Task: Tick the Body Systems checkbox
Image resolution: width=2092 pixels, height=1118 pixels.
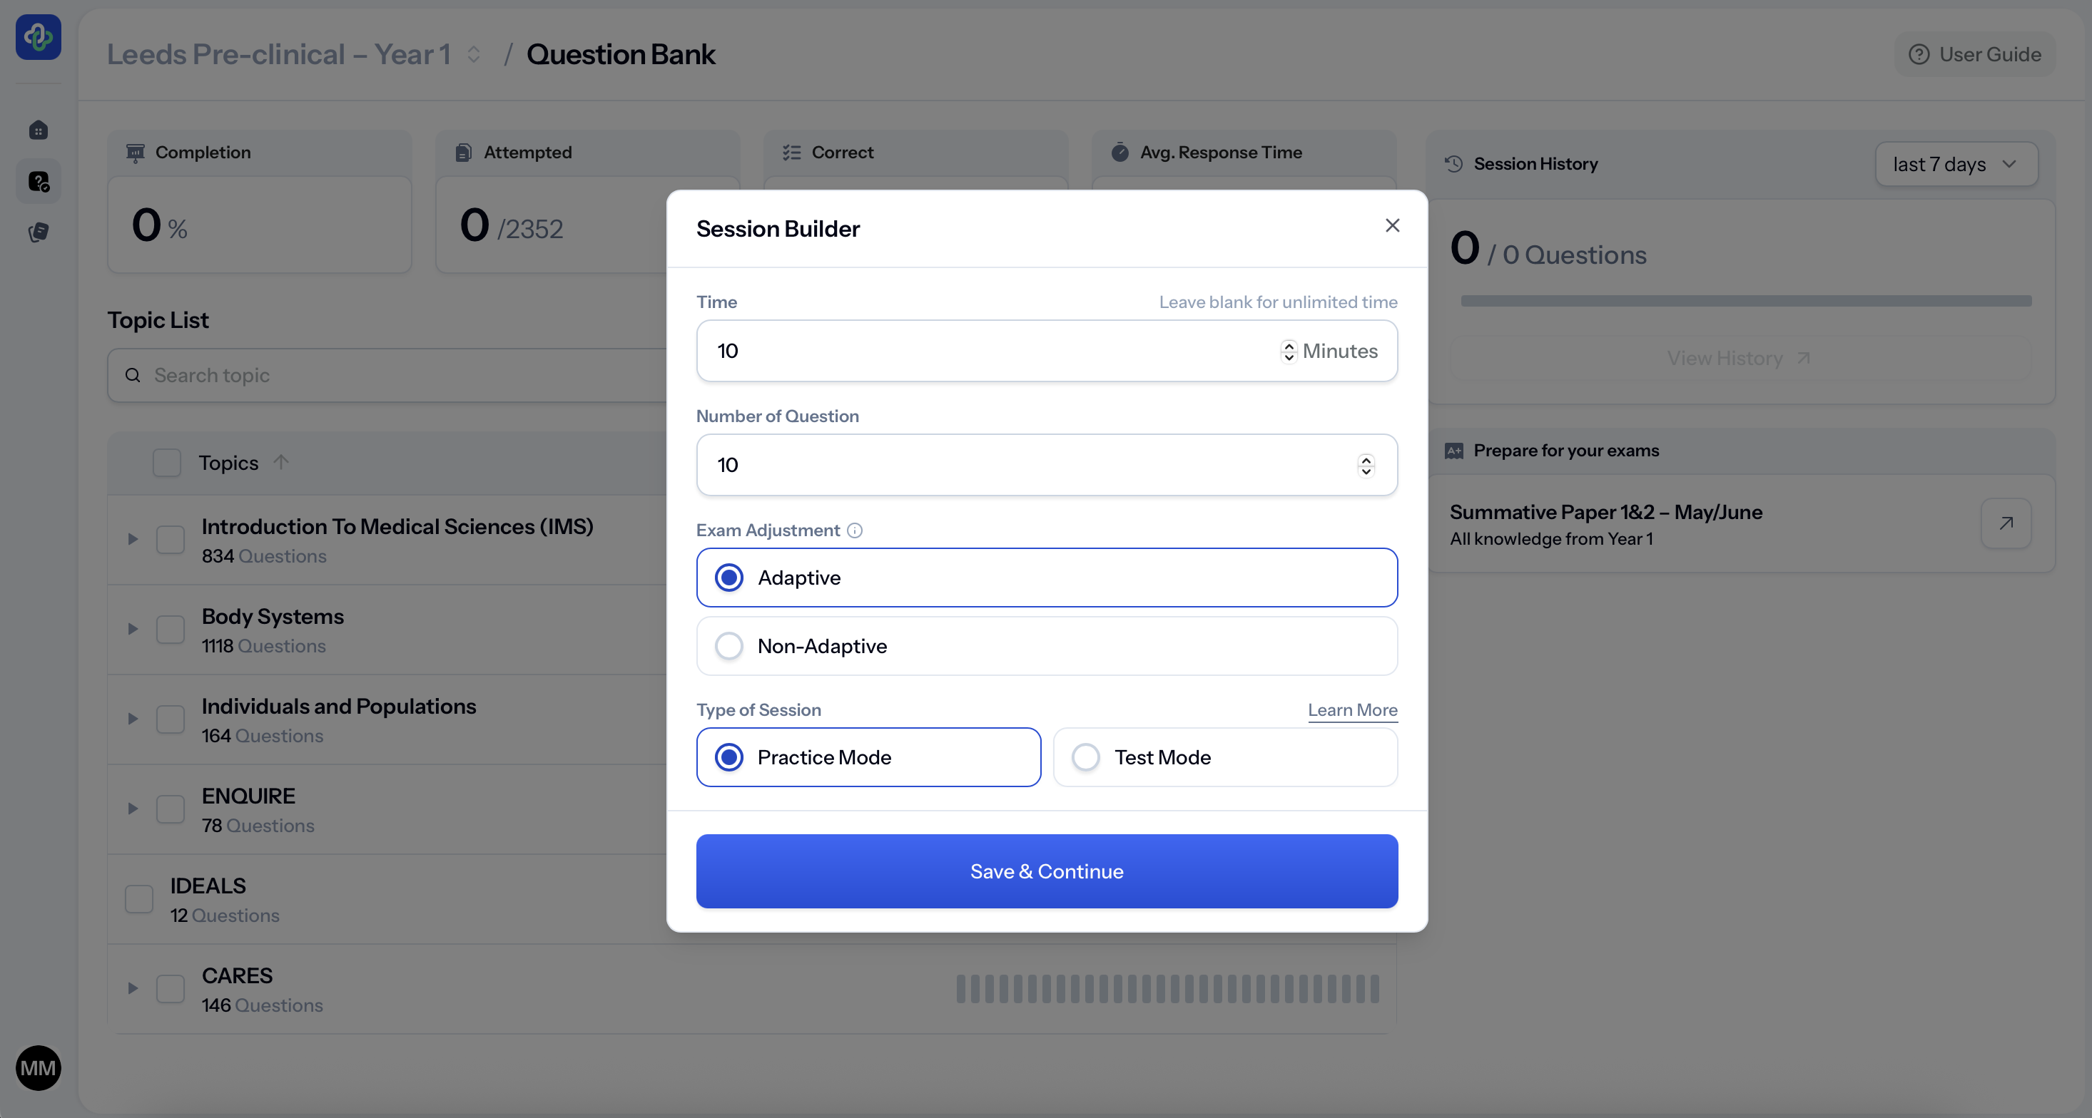Action: coord(171,630)
